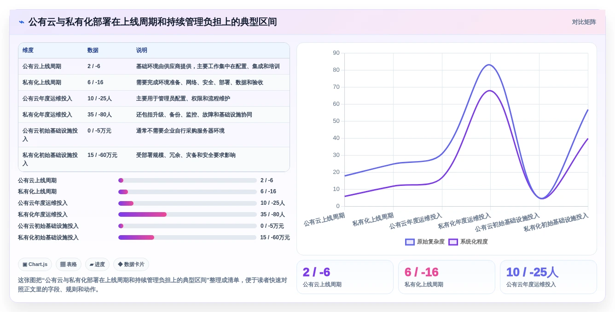This screenshot has height=312, width=615.
Task: Select the 私有化上线周期 table row label
Action: click(42, 82)
